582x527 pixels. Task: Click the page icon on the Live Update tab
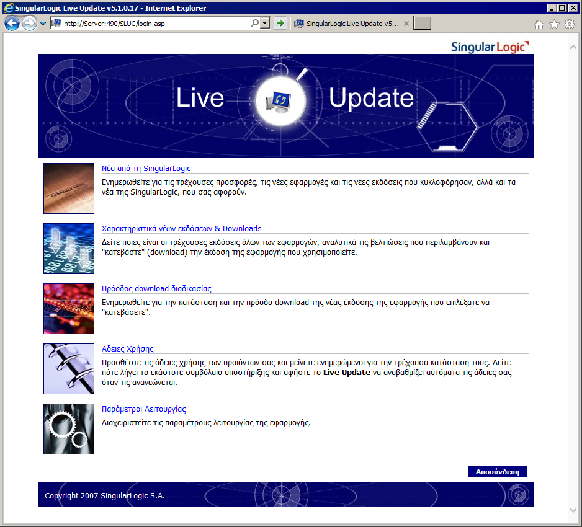click(299, 24)
